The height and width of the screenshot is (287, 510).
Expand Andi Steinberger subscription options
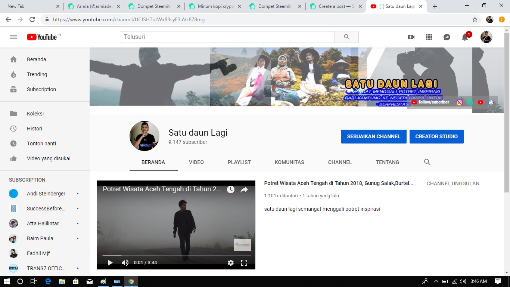[77, 194]
